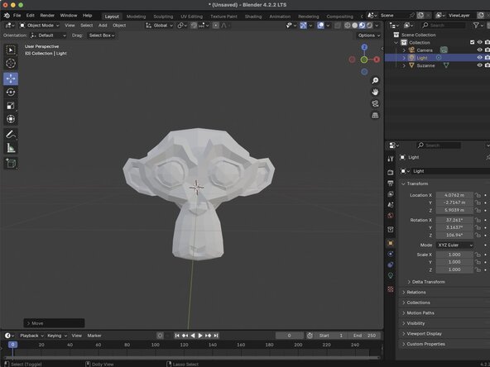Viewport: 490px width, 367px height.
Task: Lock the Location X property
Action: [478, 195]
